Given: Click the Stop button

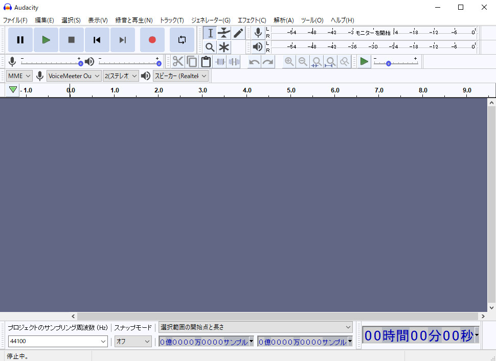Looking at the screenshot, I should 72,40.
